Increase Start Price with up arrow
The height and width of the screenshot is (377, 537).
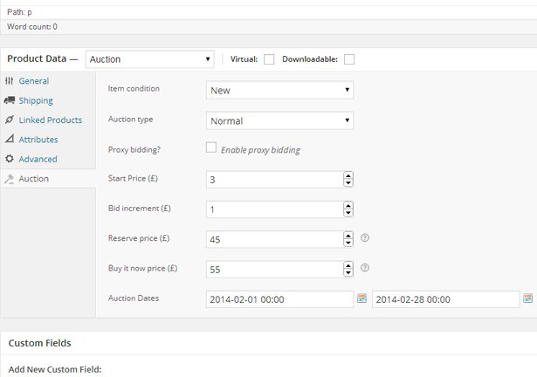[x=348, y=175]
